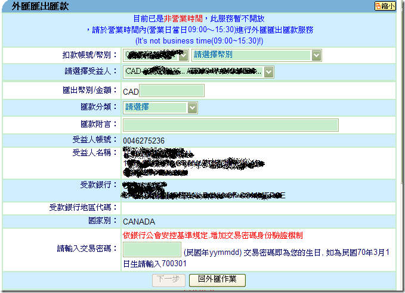Click the 受款銀行 label
Image resolution: width=405 pixels, height=293 pixels.
(x=98, y=185)
